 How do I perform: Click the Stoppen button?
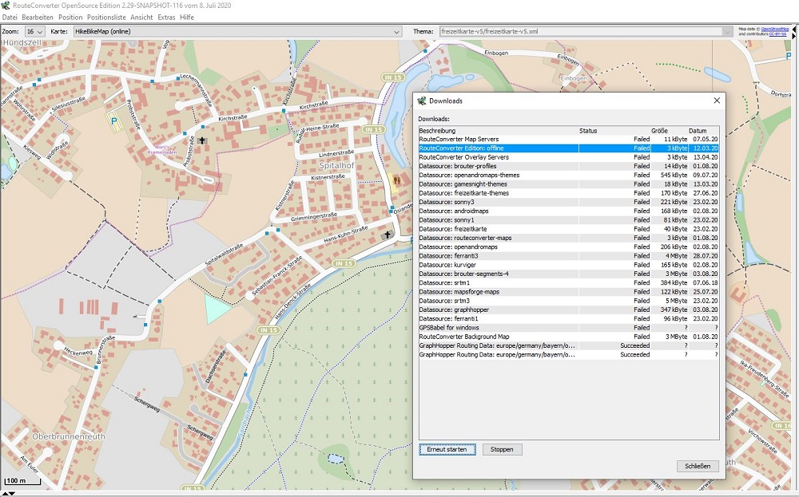[x=502, y=450]
